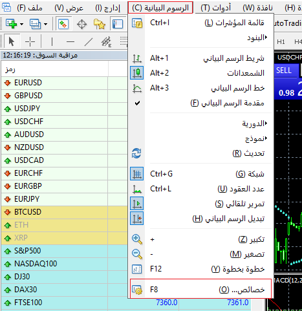The image size is (302, 311).
Task: Expand the Periodicity (الدورية) submenu
Action: pos(201,123)
